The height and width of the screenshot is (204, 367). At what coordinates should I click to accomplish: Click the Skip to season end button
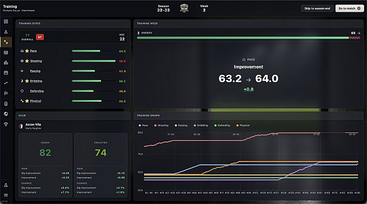(317, 8)
